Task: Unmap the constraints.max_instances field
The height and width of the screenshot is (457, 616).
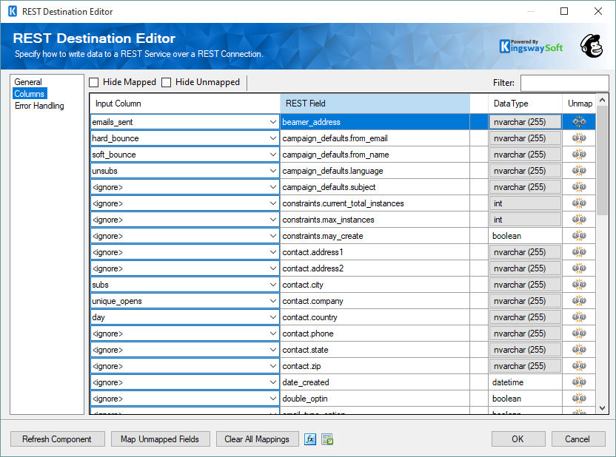Action: point(578,219)
